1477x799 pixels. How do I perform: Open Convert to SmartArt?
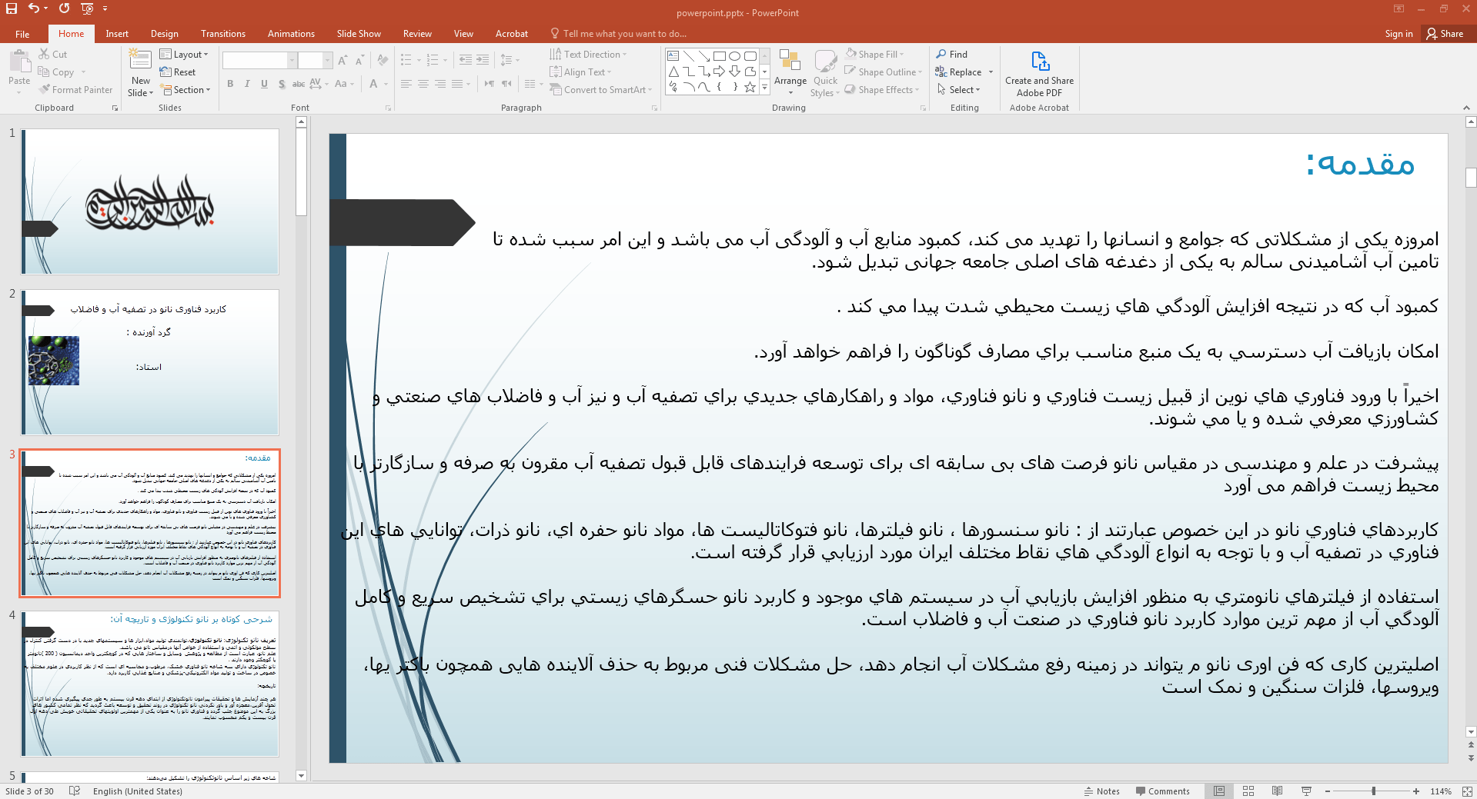[601, 90]
